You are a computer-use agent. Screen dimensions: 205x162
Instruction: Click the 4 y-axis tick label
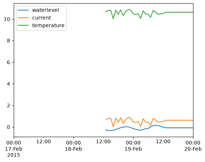(8, 84)
